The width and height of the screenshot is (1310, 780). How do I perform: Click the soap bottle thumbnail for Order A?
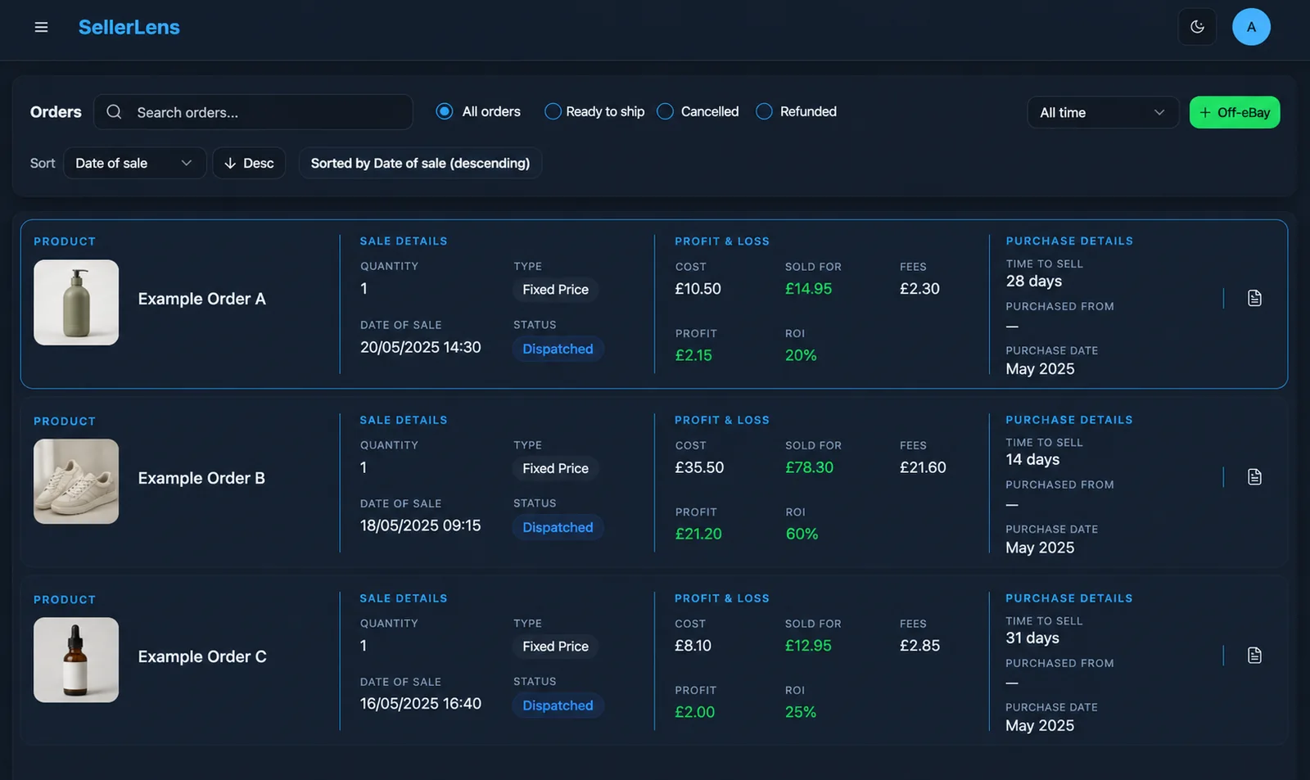point(76,302)
